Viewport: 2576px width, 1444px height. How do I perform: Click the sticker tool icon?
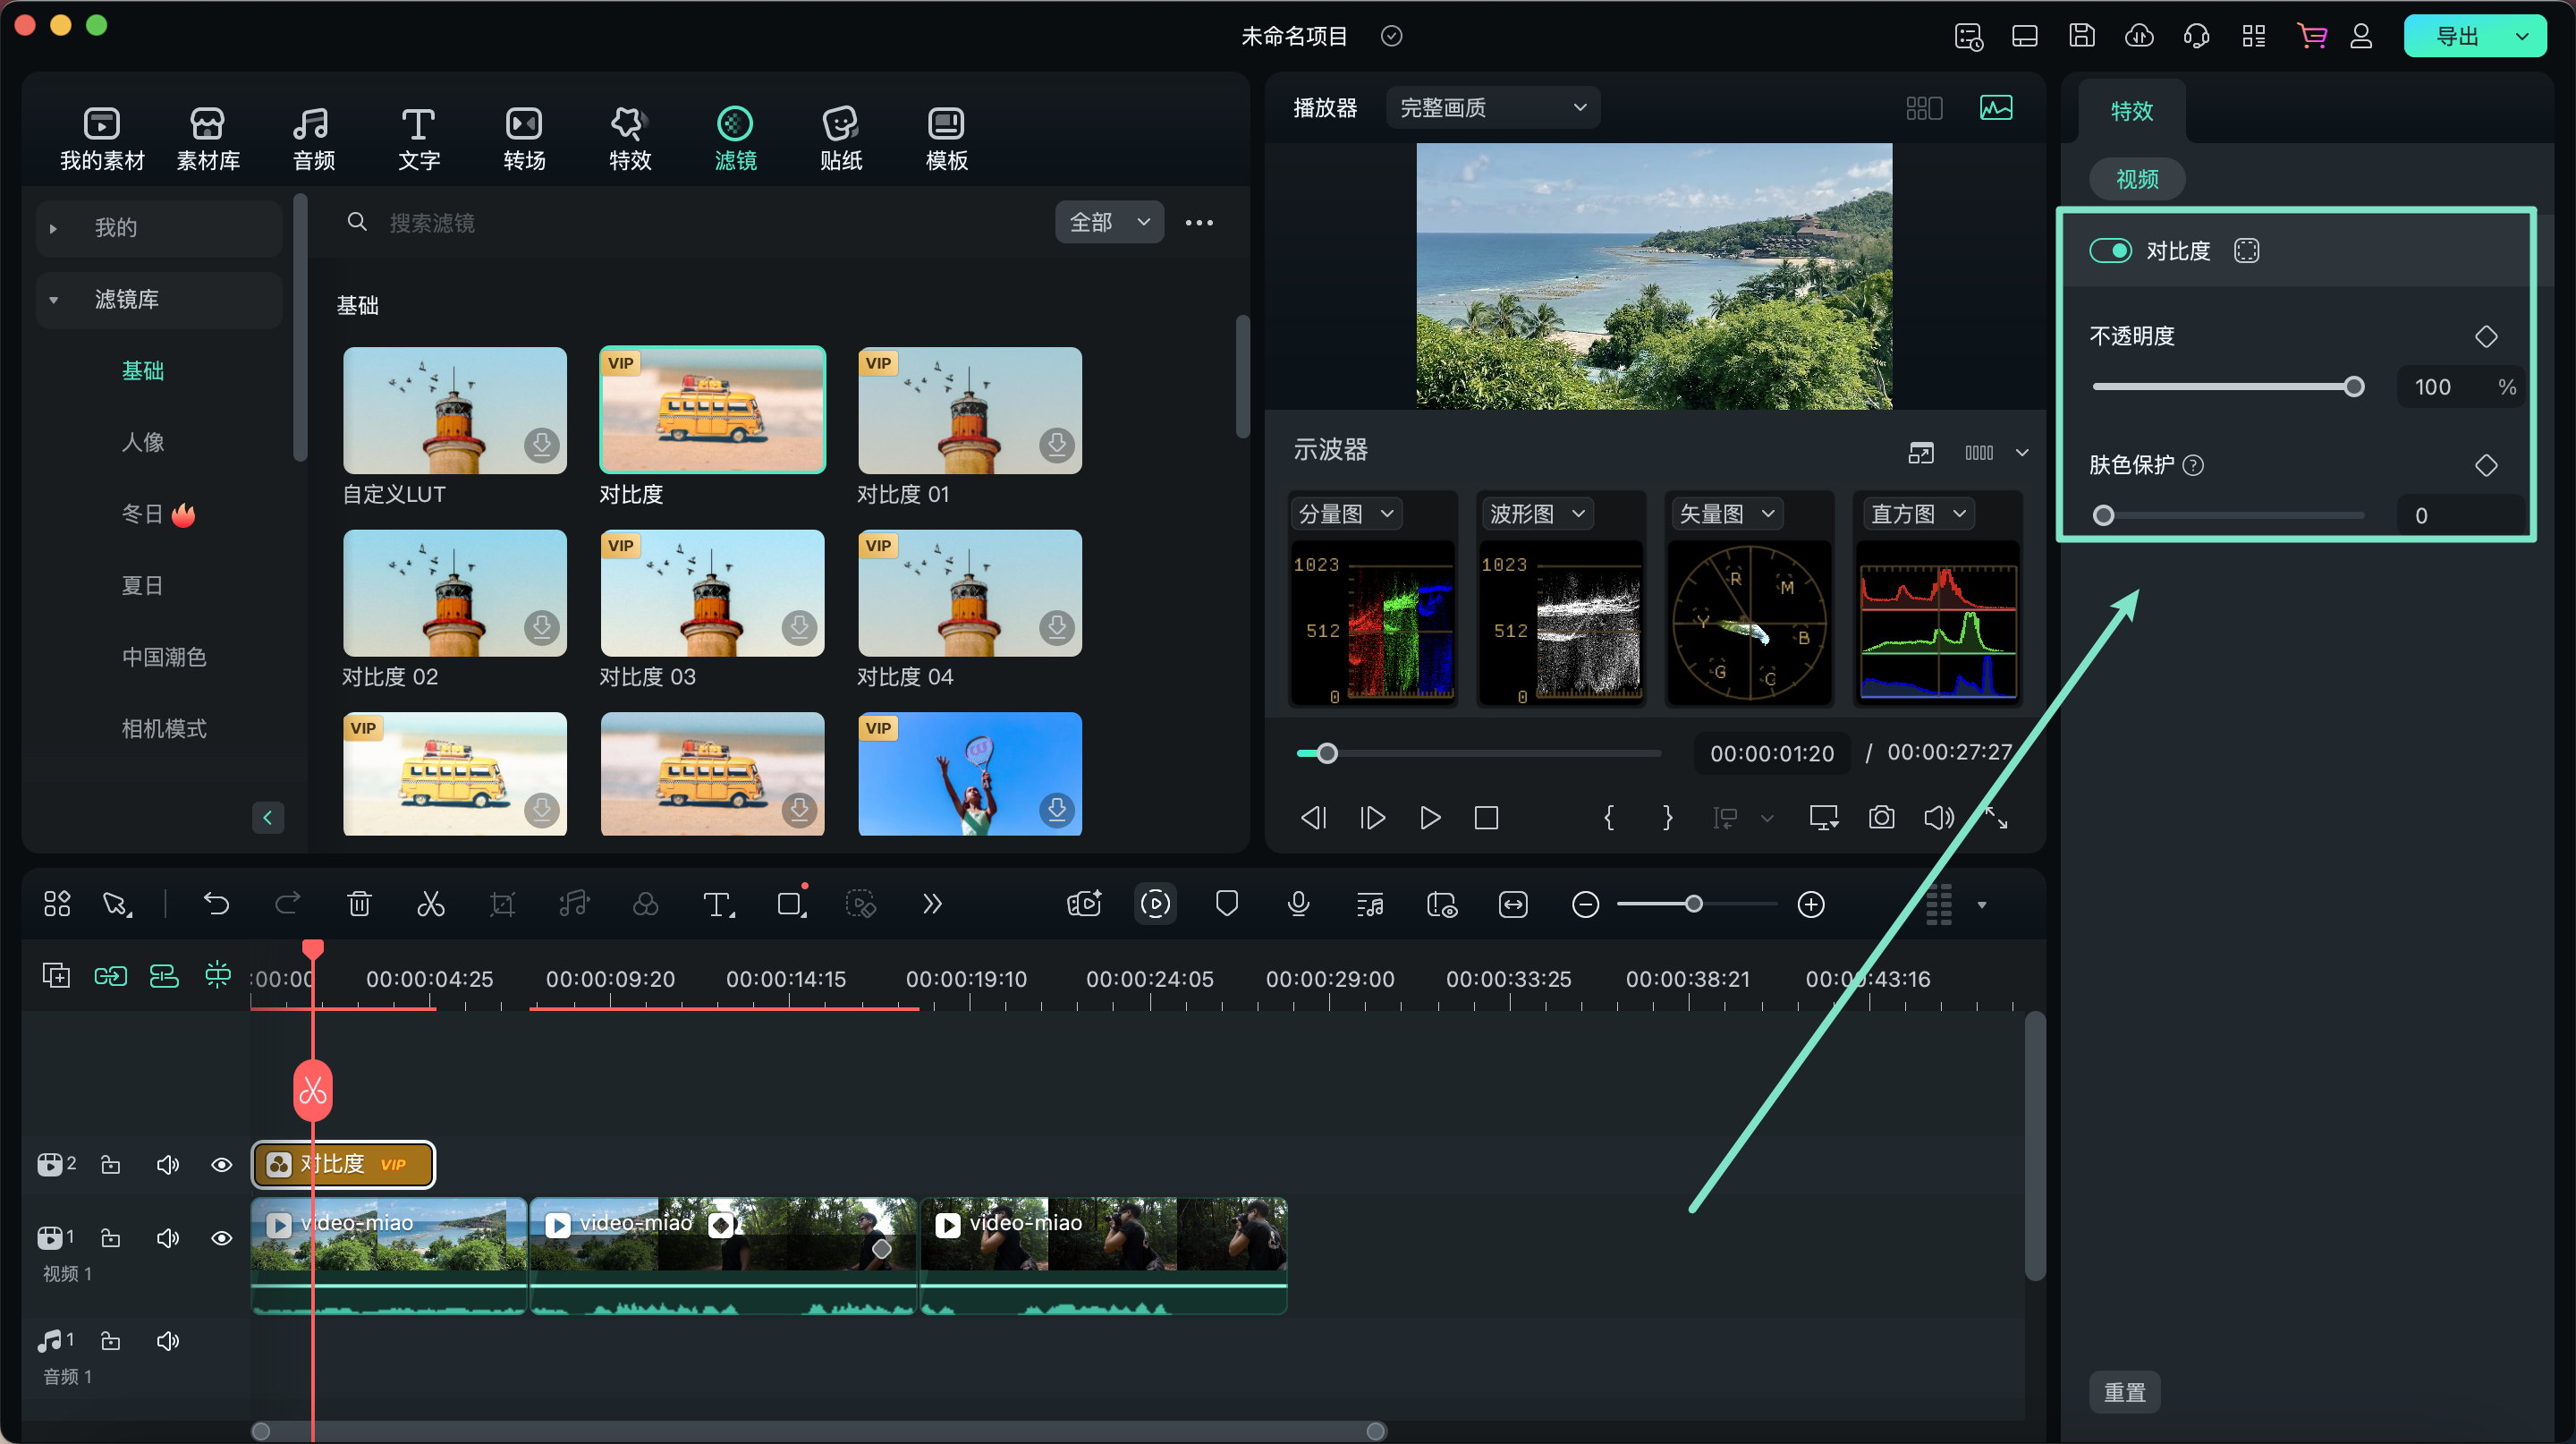pos(841,136)
